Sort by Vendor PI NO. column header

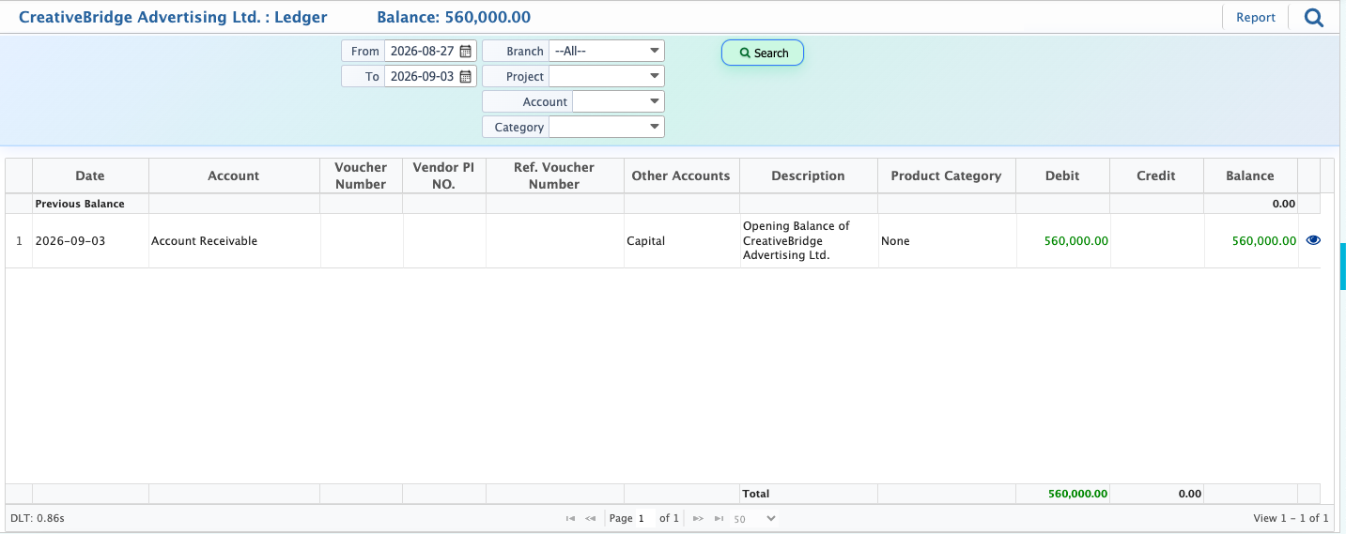[443, 175]
